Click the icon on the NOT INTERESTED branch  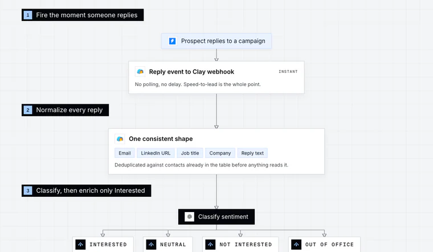click(210, 245)
